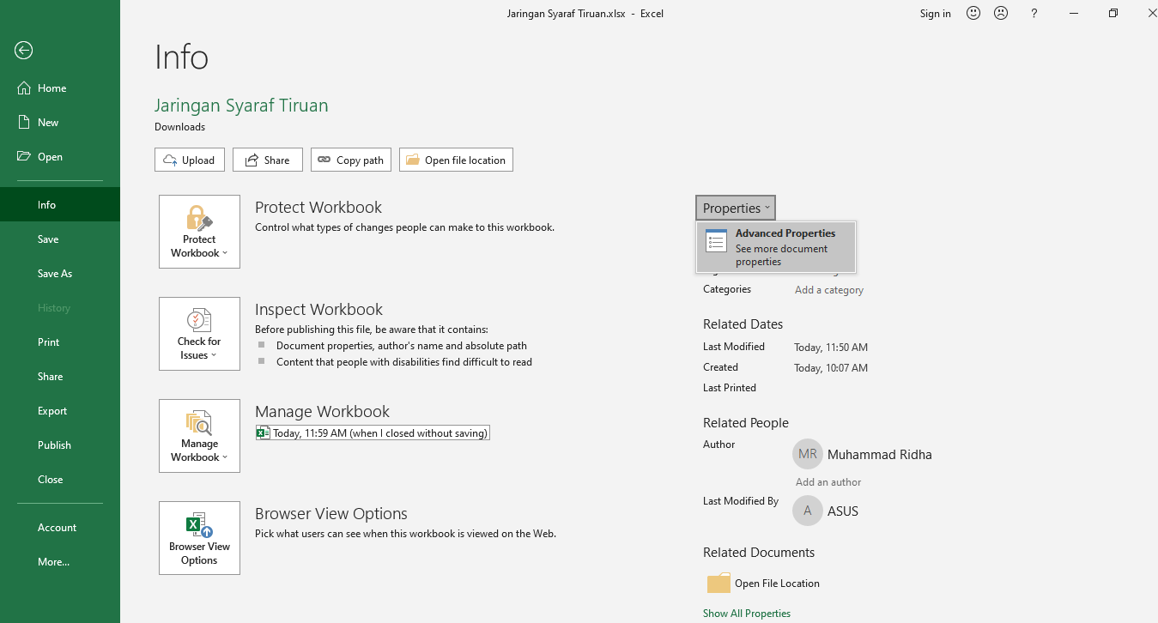The image size is (1158, 623).
Task: Restore the autosaved version from today 11:59 AM
Action: 373,432
